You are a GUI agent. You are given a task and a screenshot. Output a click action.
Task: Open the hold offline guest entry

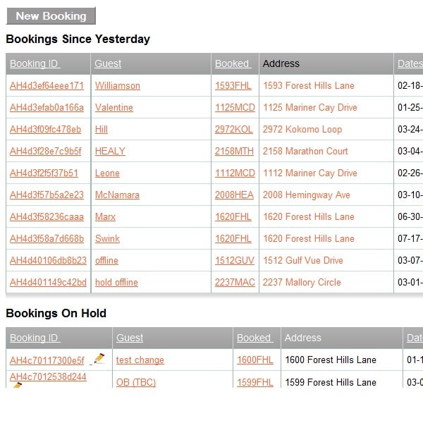point(116,283)
